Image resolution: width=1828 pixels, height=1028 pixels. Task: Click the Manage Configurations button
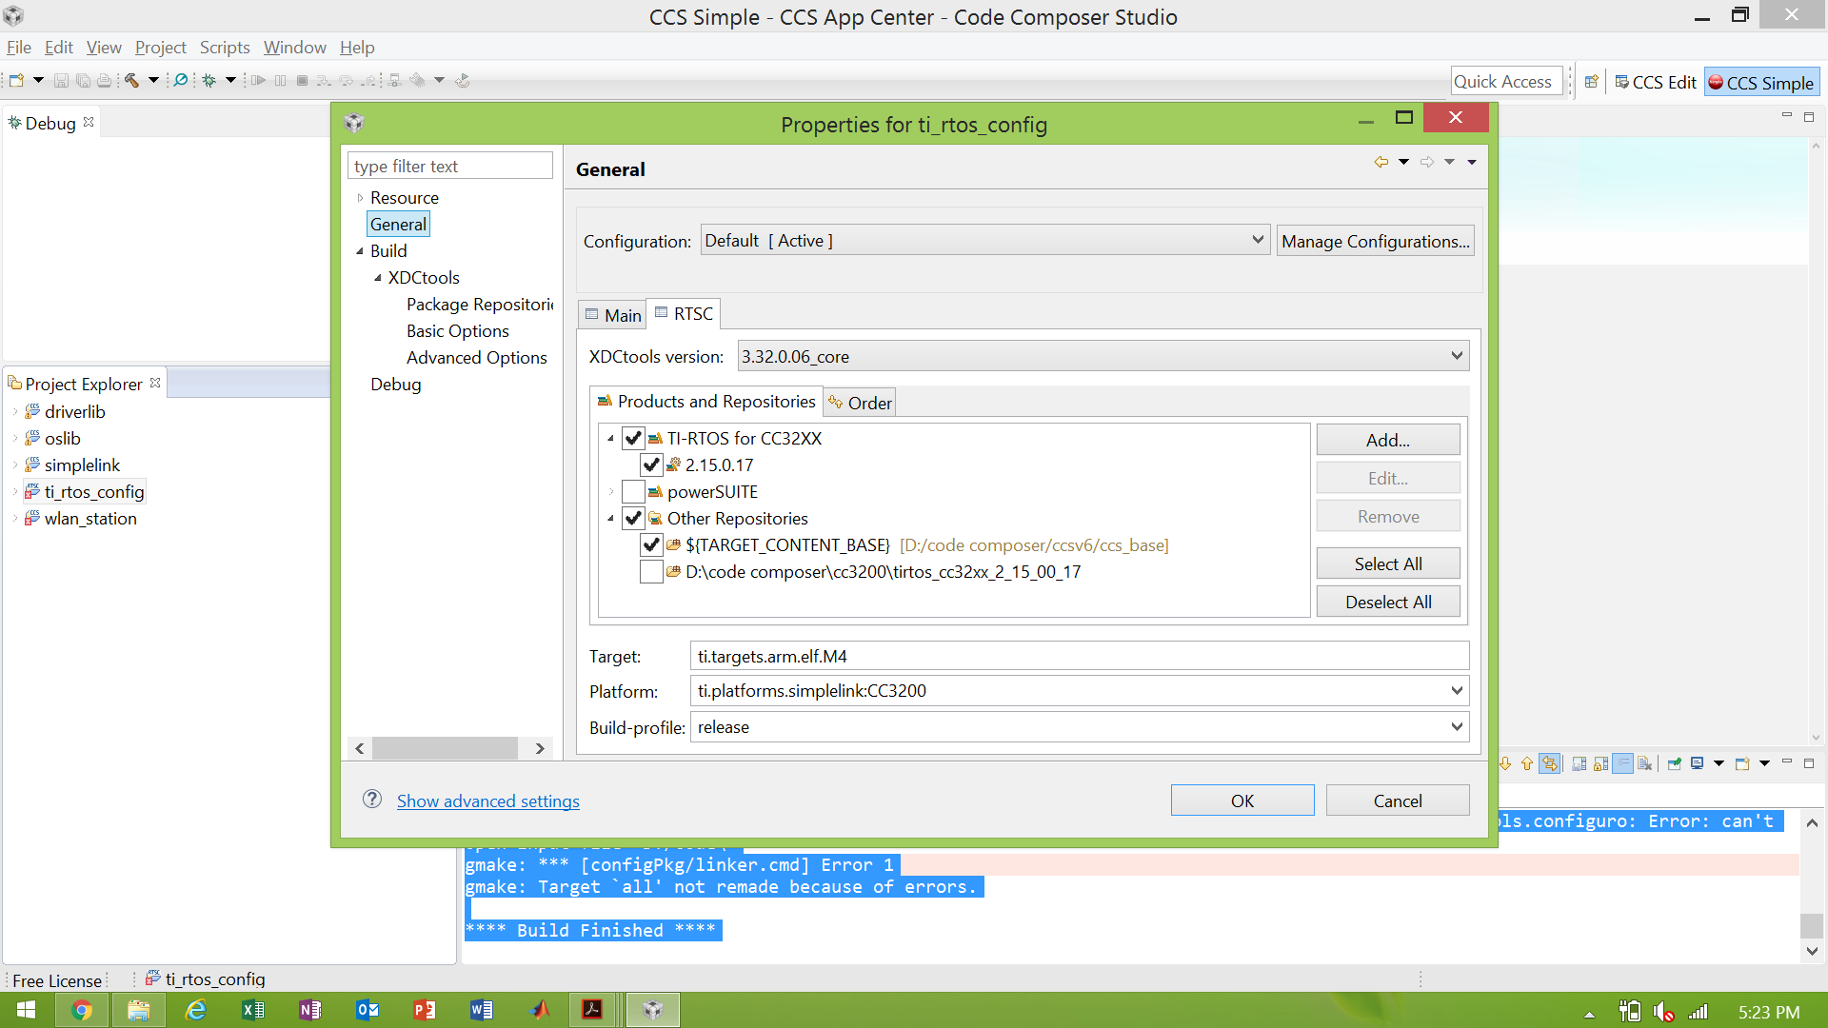[x=1375, y=242]
